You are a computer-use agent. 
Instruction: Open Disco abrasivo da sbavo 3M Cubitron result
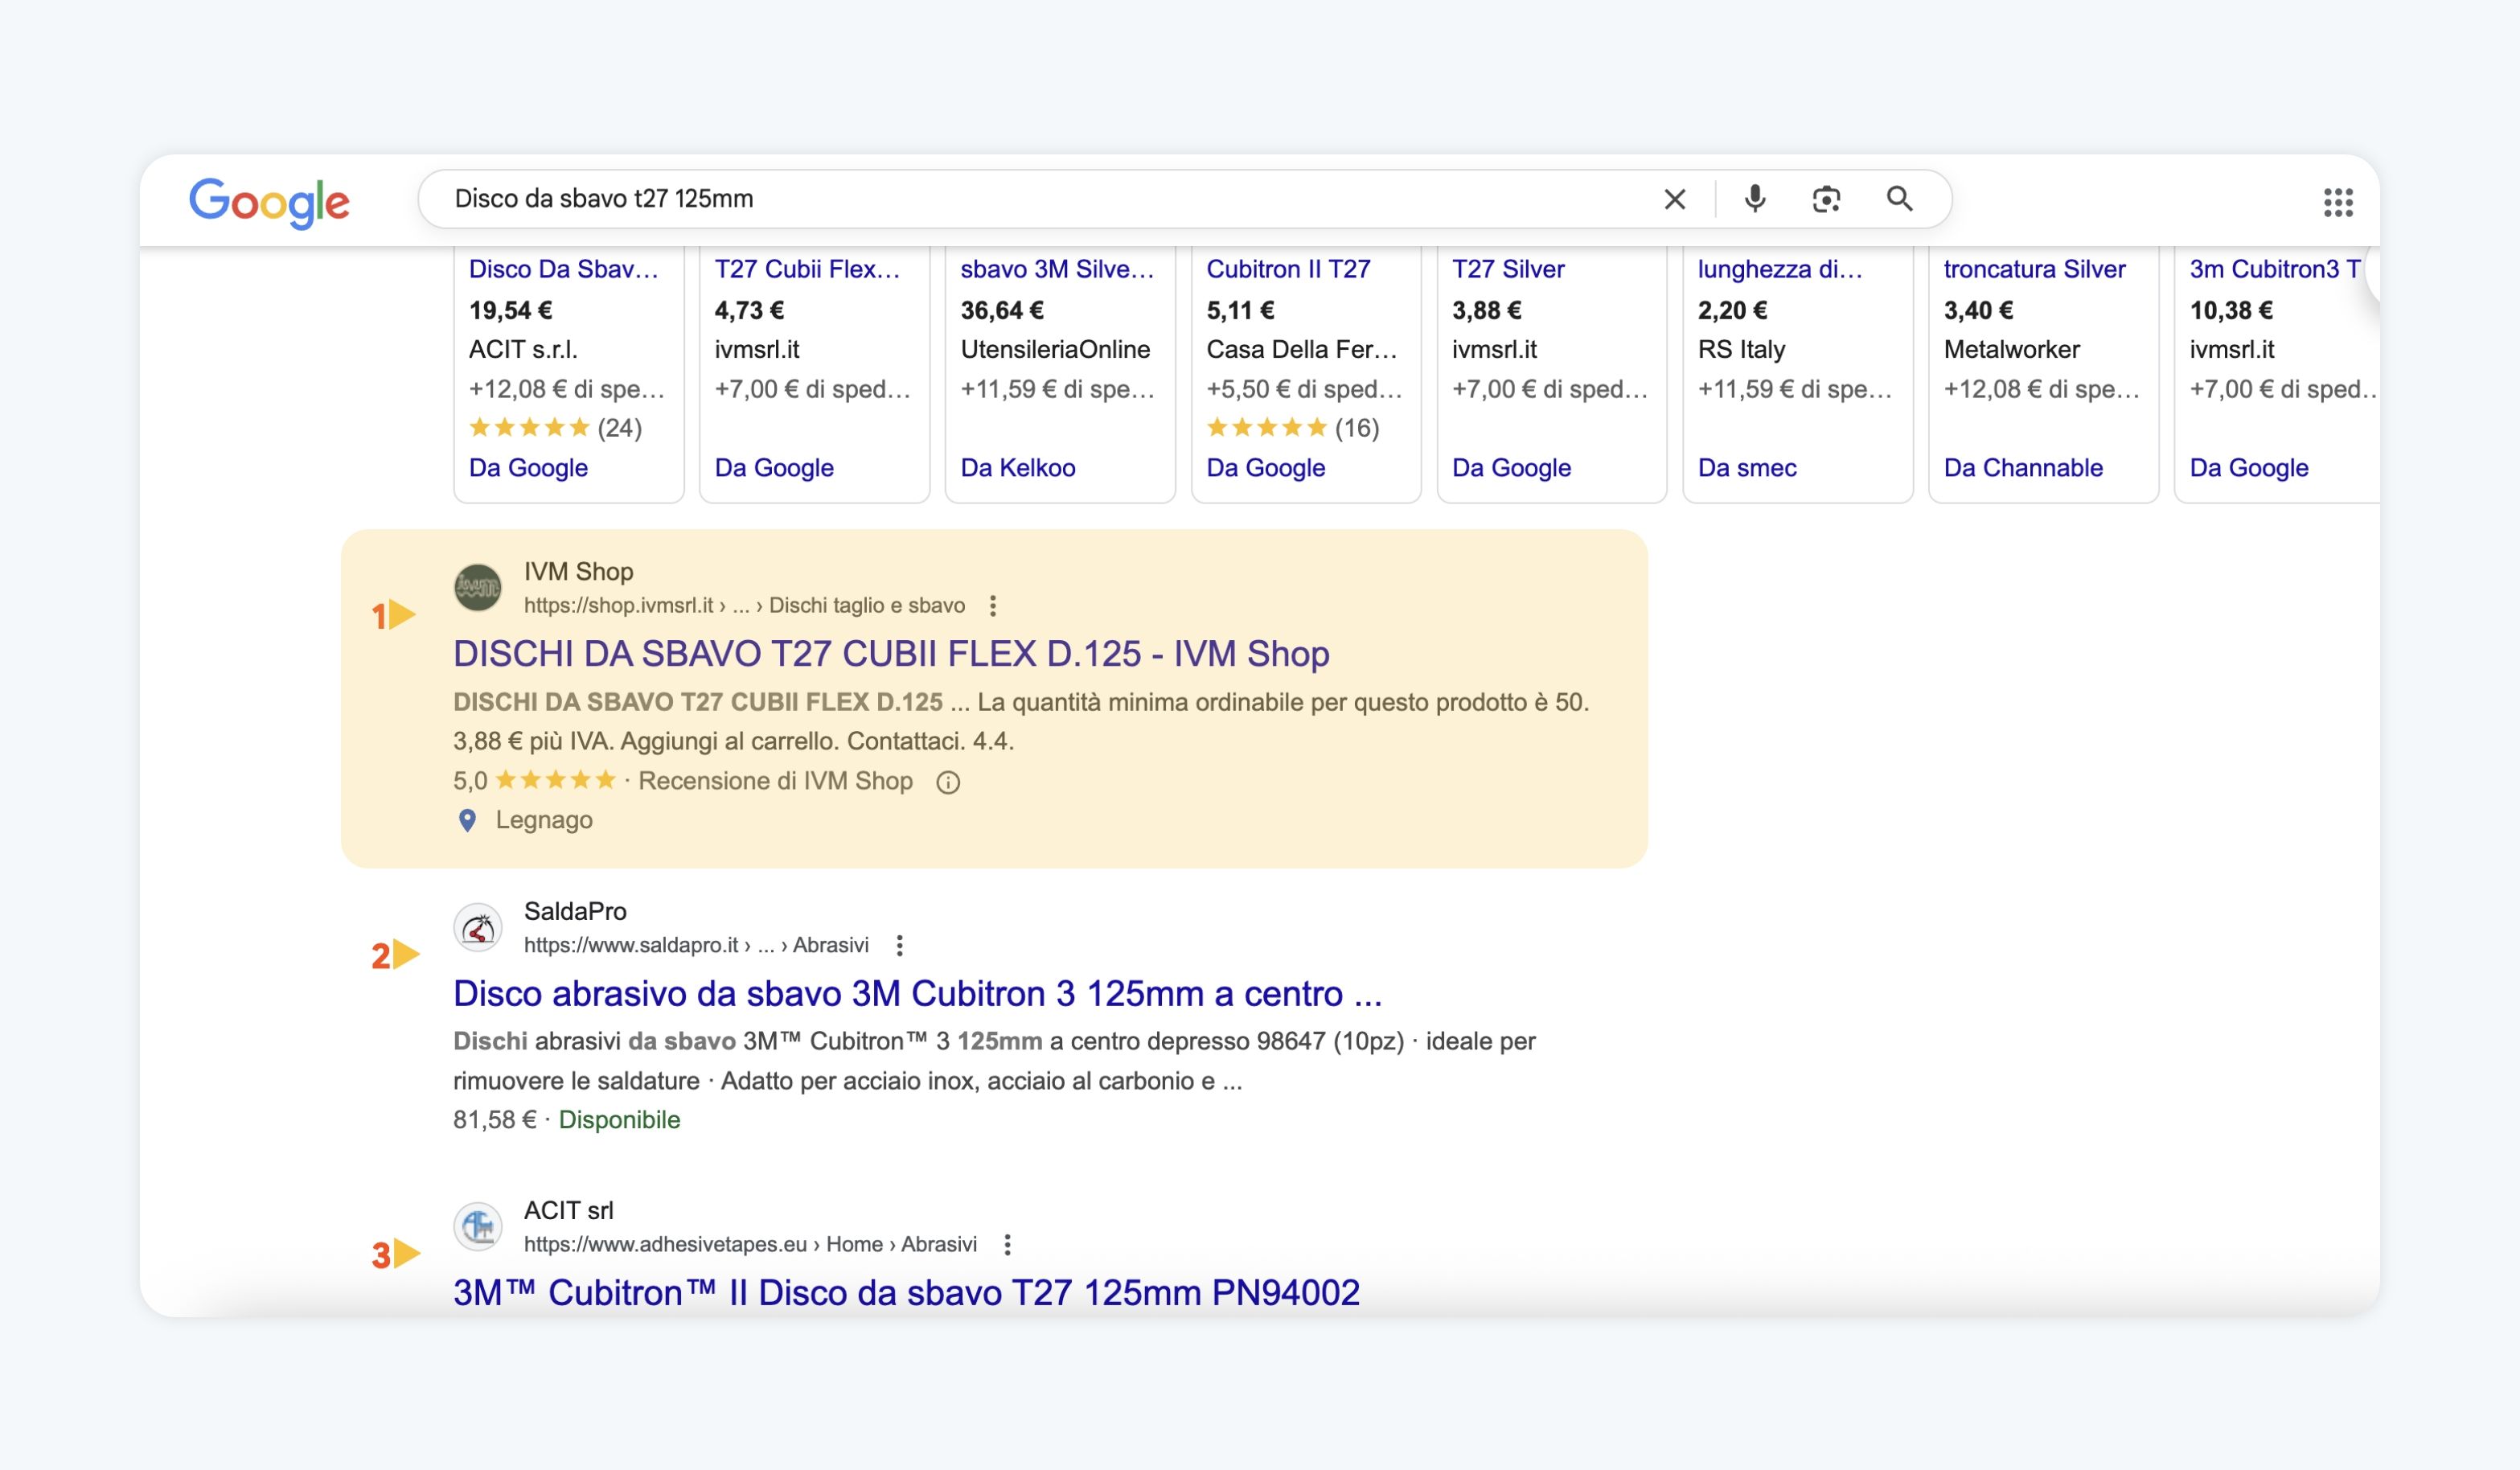[916, 993]
